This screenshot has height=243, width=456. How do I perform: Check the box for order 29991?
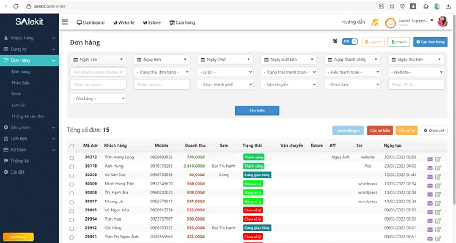72,238
